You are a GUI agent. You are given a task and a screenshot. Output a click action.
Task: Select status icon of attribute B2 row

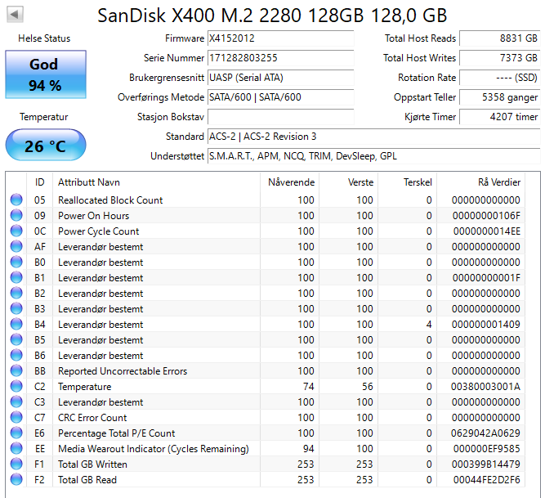point(16,294)
